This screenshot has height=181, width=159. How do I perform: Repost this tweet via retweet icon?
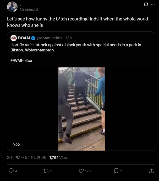click(46, 171)
